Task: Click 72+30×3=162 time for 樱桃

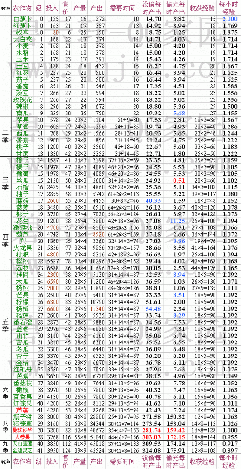Action: [x=124, y=261]
